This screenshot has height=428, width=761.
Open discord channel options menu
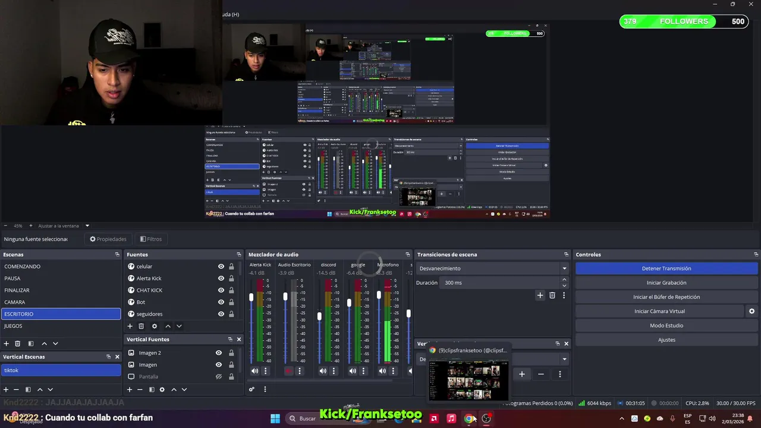pyautogui.click(x=334, y=371)
